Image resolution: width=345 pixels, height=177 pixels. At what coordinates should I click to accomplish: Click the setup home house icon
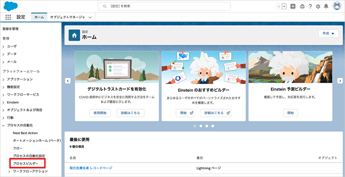[74, 35]
